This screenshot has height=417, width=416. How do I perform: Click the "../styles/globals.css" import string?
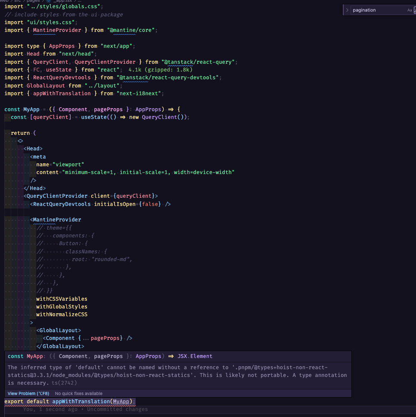pos(64,6)
